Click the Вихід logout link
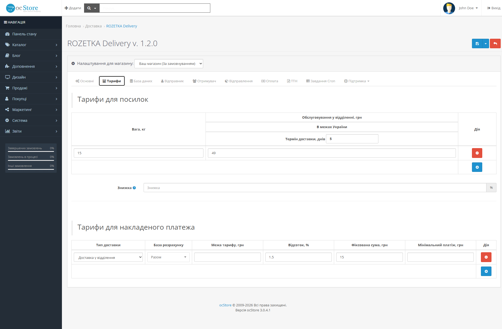Image resolution: width=502 pixels, height=329 pixels. coord(494,8)
